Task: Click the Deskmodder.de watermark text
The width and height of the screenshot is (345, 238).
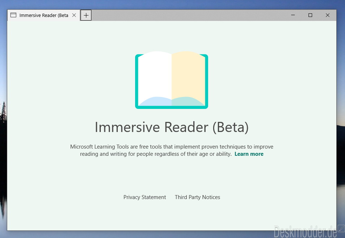Action: [305, 232]
